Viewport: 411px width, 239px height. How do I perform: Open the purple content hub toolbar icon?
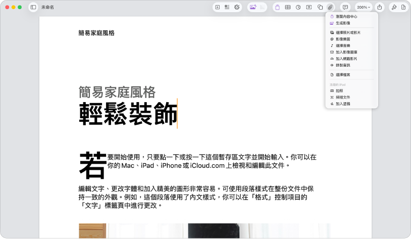[x=278, y=8]
